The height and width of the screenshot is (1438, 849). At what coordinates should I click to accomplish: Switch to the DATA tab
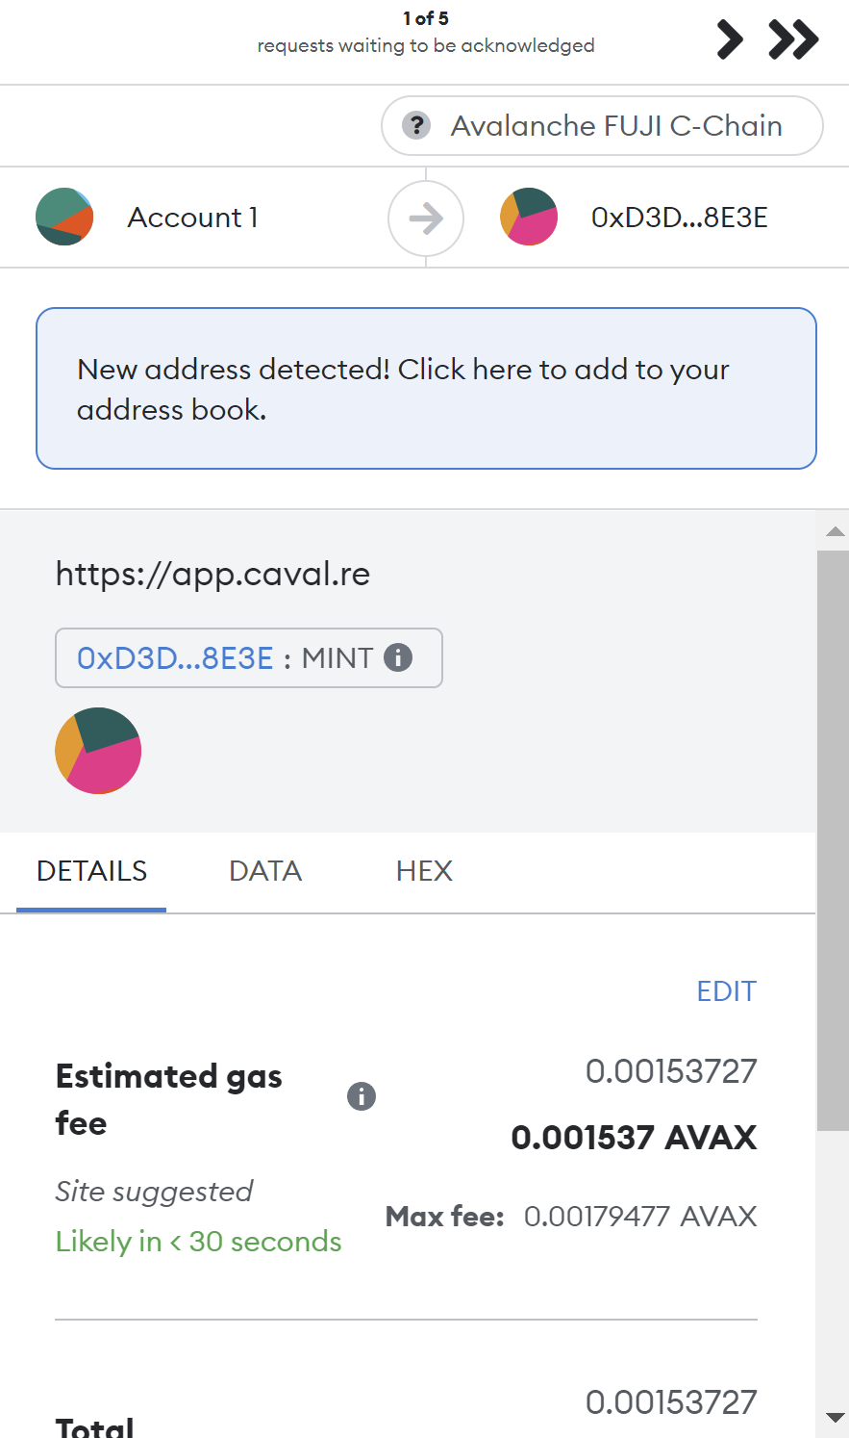coord(265,871)
